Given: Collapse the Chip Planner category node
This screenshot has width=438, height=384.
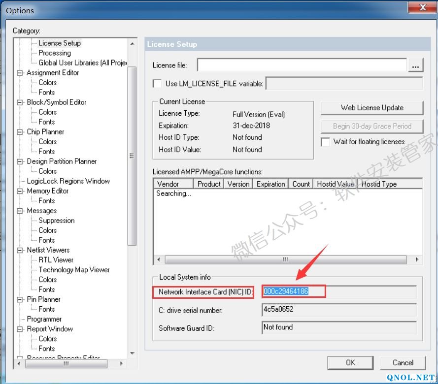Looking at the screenshot, I should click(x=20, y=132).
